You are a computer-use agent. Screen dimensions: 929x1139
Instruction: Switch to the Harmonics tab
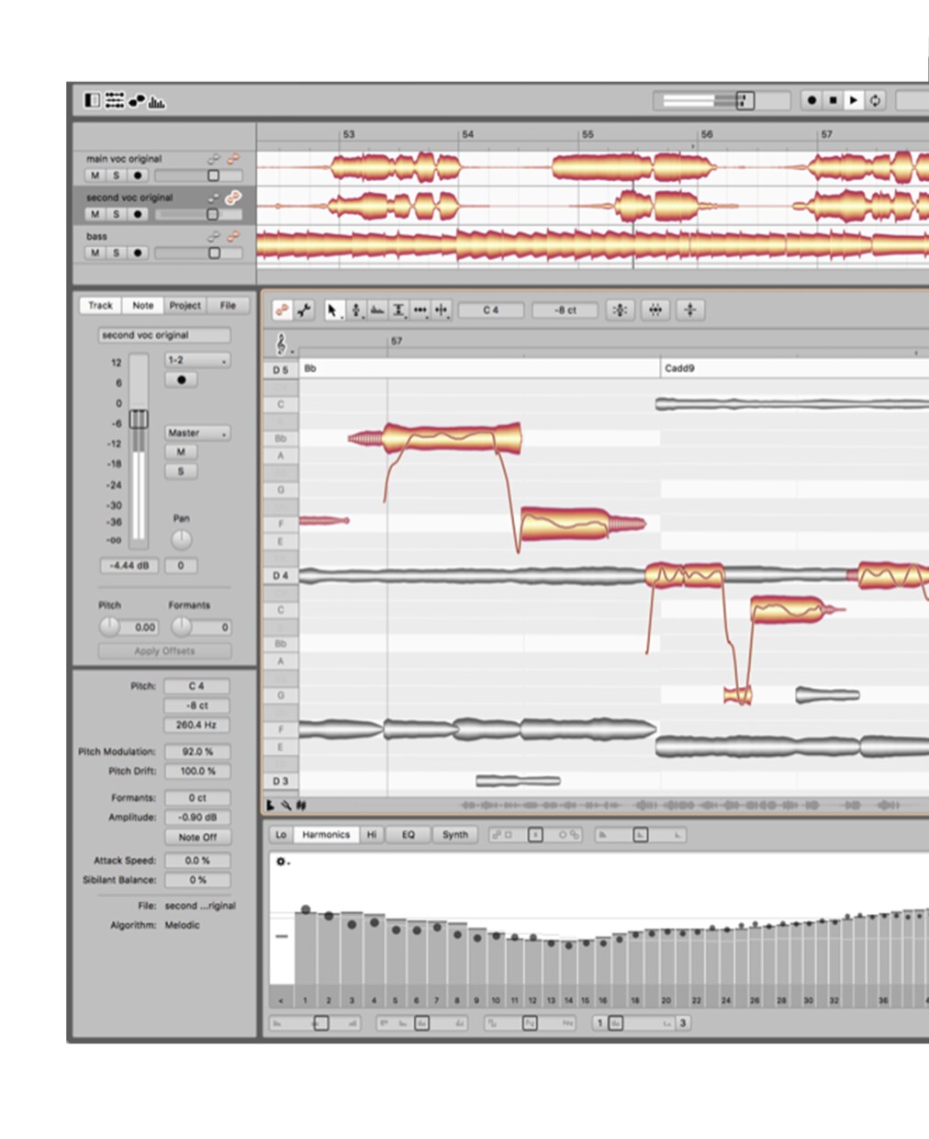[326, 835]
